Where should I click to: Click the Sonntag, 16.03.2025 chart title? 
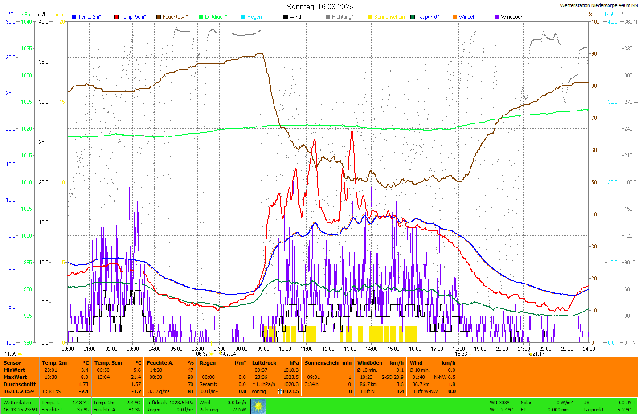point(320,7)
